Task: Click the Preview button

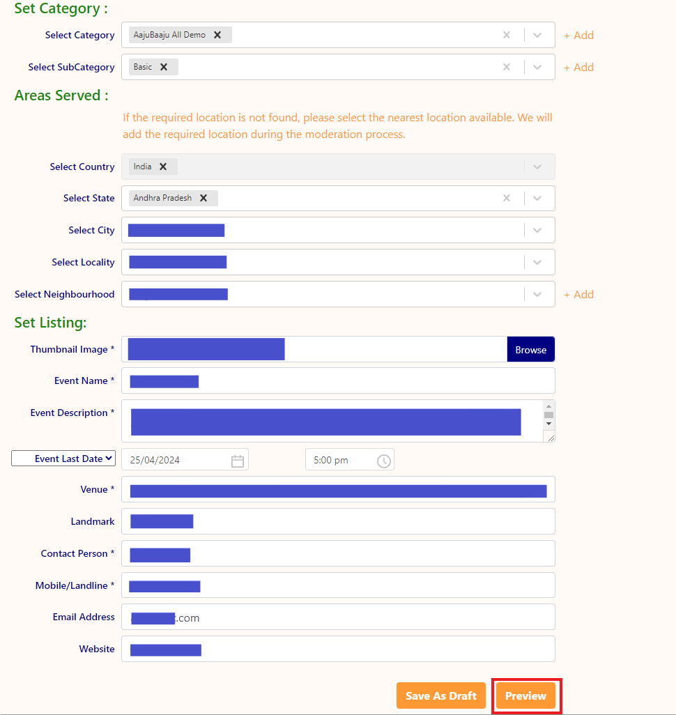Action: click(525, 695)
